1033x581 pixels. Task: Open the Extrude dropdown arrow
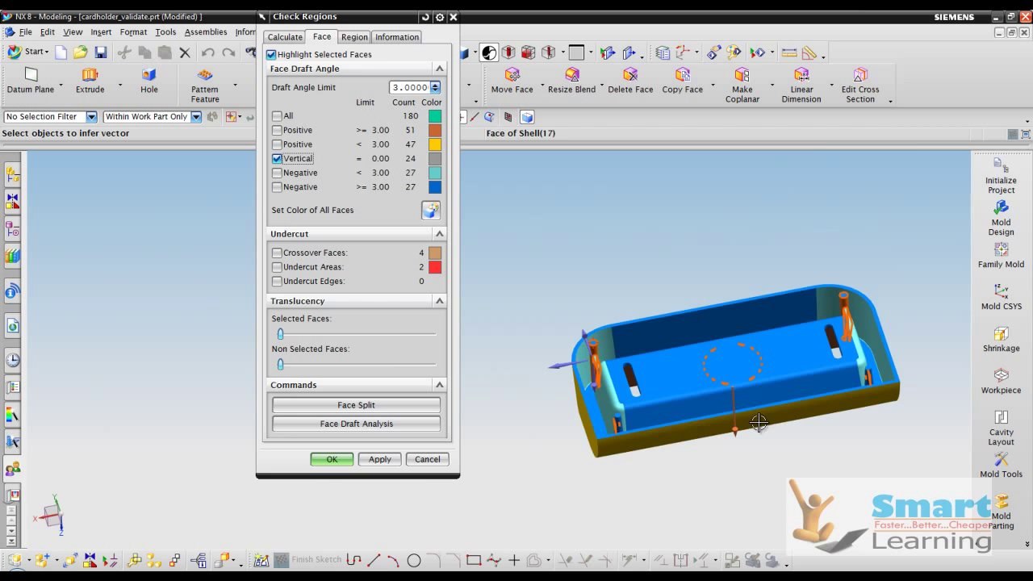(119, 85)
